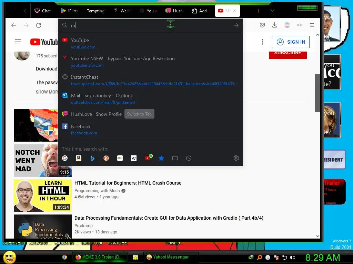Open the Chrome taskbar icon

pyautogui.click(x=64, y=257)
